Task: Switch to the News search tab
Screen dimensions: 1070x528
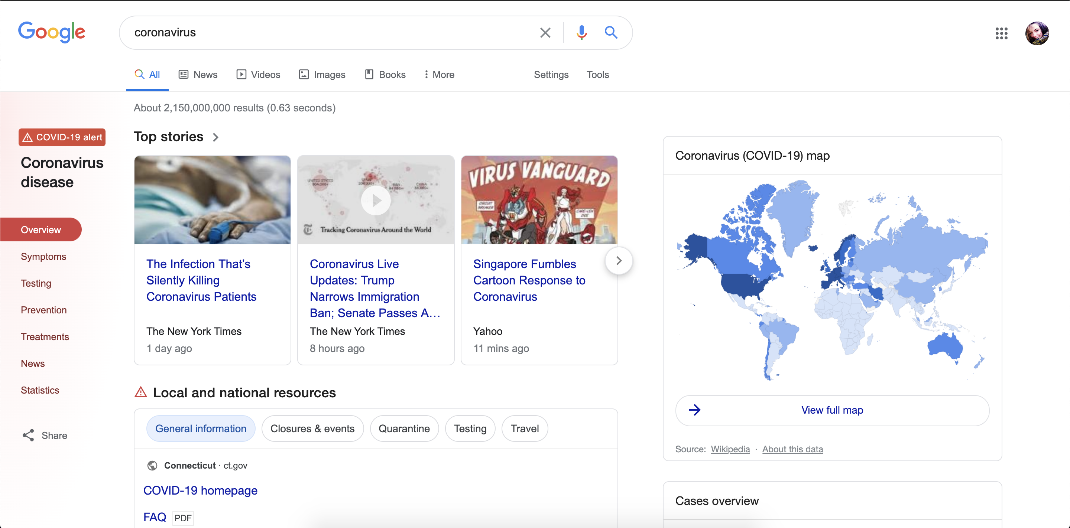Action: click(x=198, y=75)
